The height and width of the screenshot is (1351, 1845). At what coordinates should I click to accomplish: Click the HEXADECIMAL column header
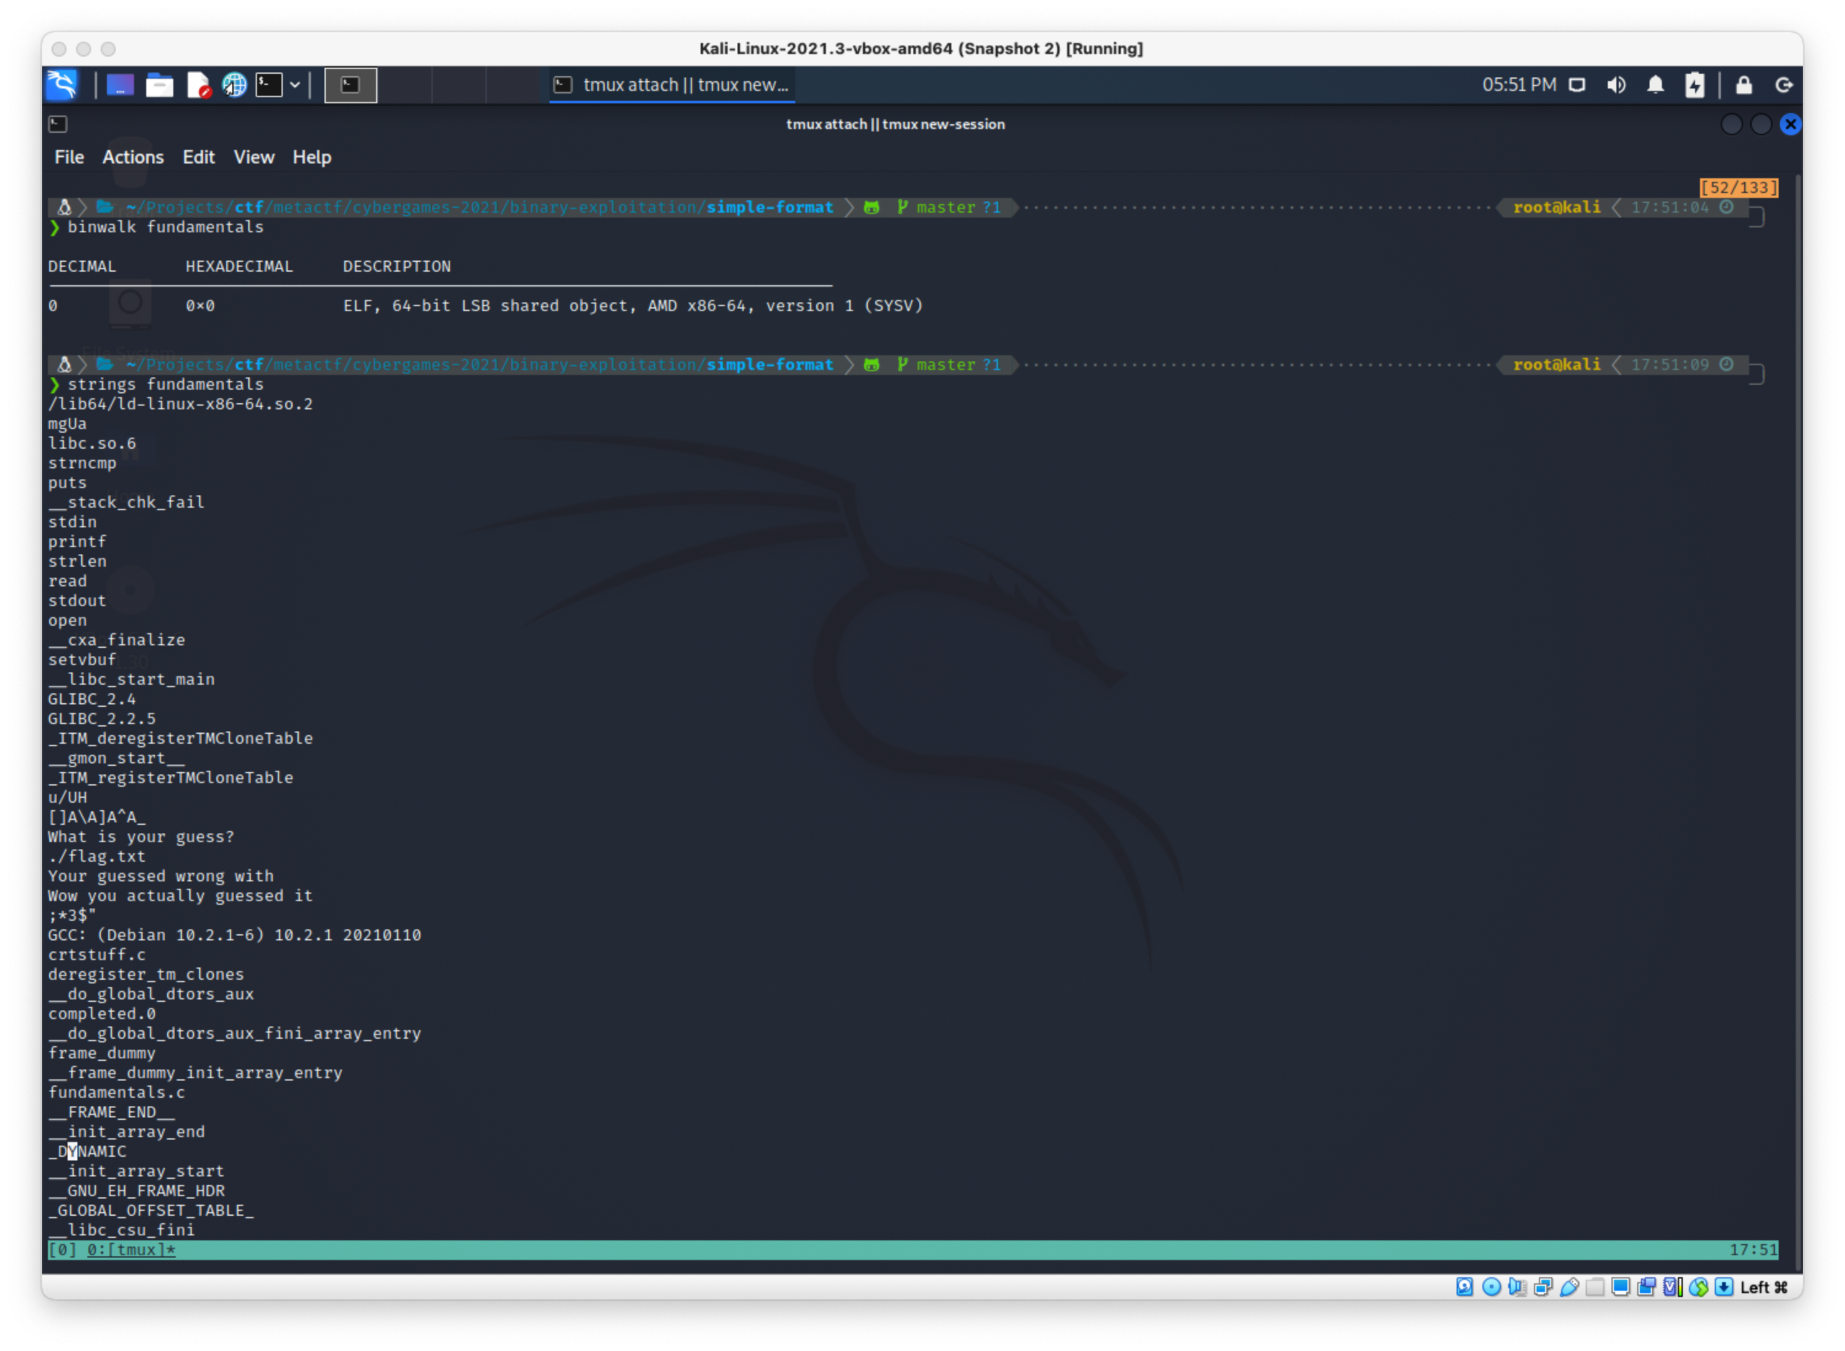pyautogui.click(x=240, y=267)
